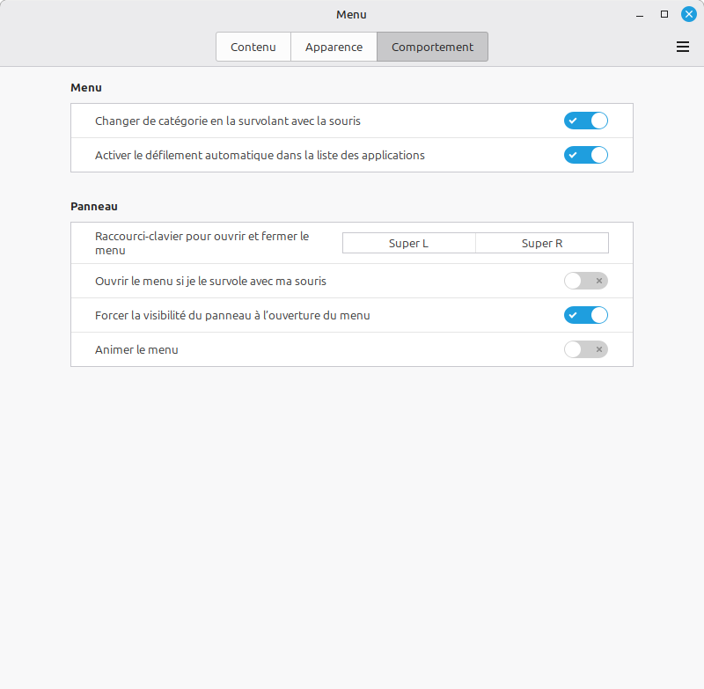
Task: Disable the 'Forcer la visibilité du panneau' switch
Action: [585, 315]
